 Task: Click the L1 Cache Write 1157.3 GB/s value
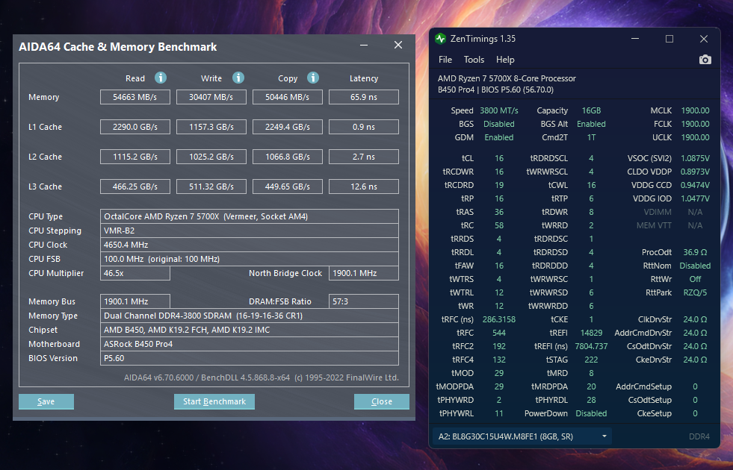[211, 127]
